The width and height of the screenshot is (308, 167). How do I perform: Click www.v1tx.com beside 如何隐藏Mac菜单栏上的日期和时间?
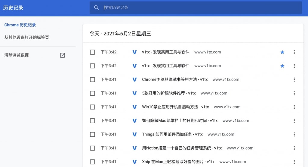point(236,121)
